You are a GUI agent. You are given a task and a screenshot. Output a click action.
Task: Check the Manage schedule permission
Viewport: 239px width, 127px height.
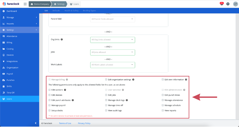163,105
